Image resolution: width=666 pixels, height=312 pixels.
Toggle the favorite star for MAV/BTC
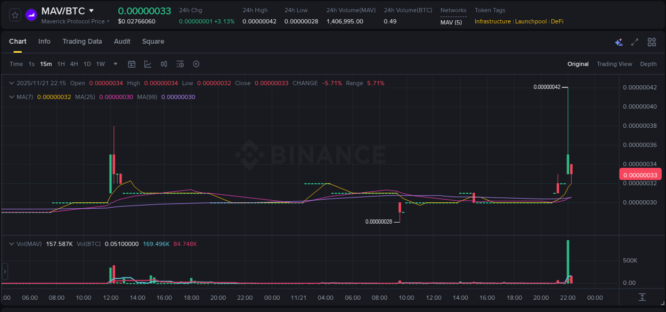coord(14,15)
